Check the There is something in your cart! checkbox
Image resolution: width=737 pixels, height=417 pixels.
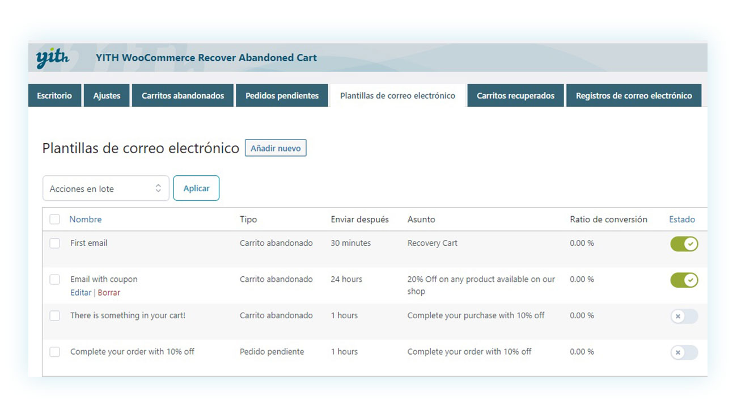pos(54,315)
